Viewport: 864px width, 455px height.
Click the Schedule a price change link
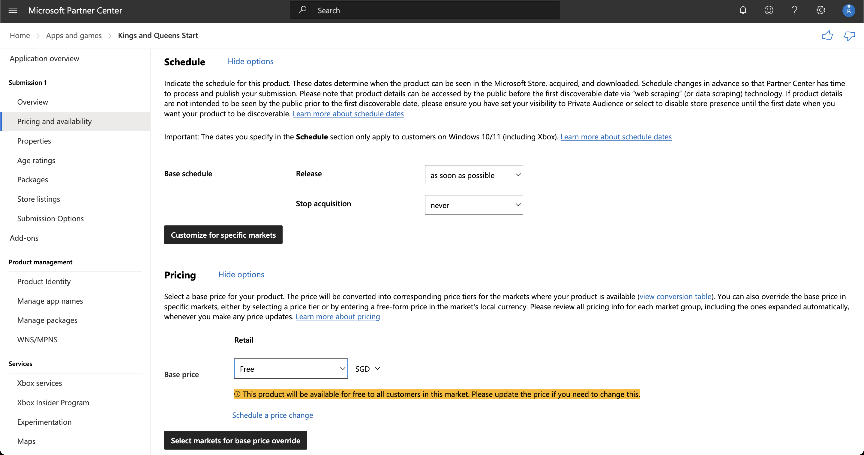pyautogui.click(x=272, y=415)
